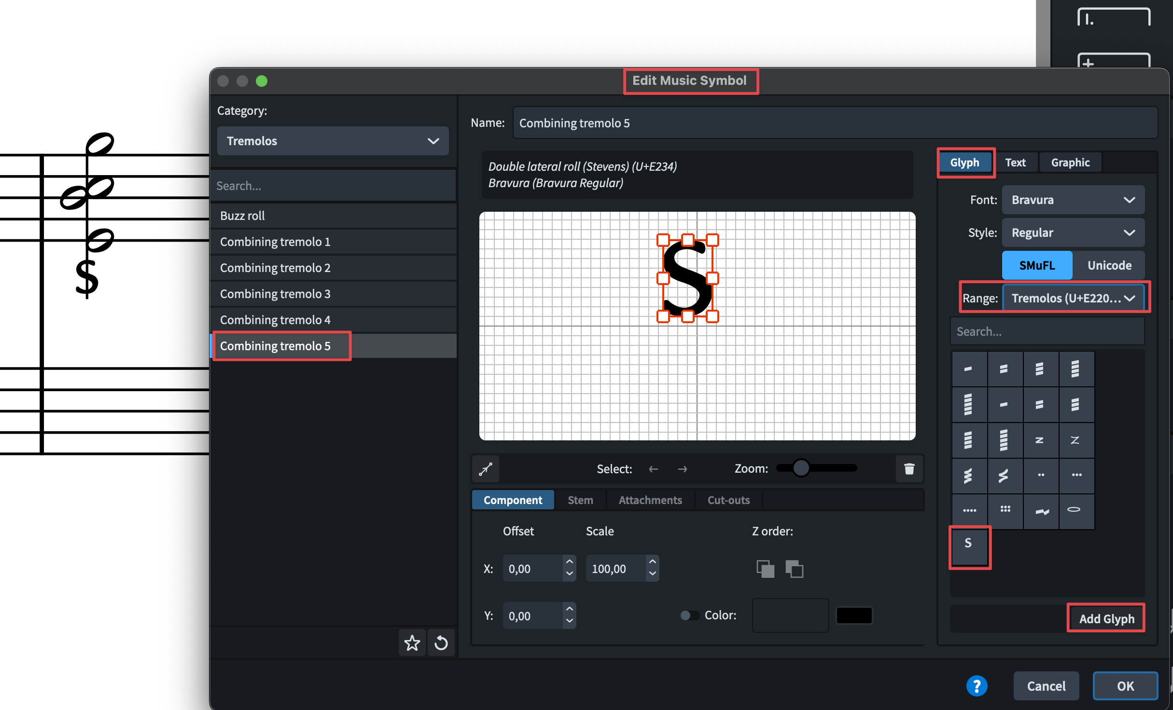Click the trash delete component icon
The width and height of the screenshot is (1173, 710).
coord(909,469)
